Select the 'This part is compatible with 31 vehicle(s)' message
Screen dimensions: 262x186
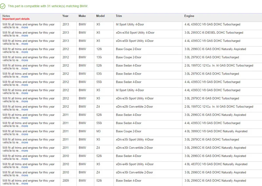coord(48,6)
